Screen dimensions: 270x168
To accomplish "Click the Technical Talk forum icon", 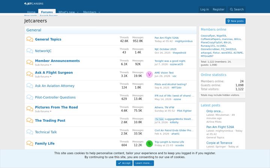I will pos(30,132).
